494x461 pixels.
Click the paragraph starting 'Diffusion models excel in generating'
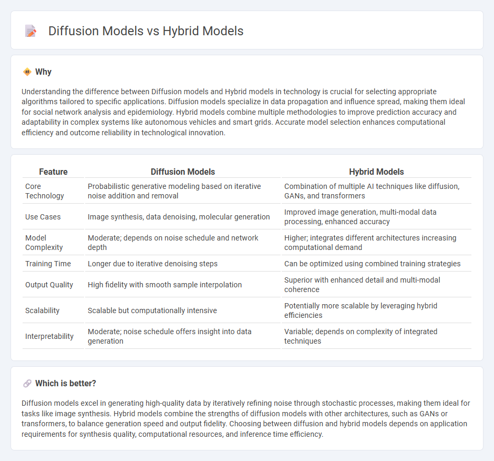tap(246, 419)
